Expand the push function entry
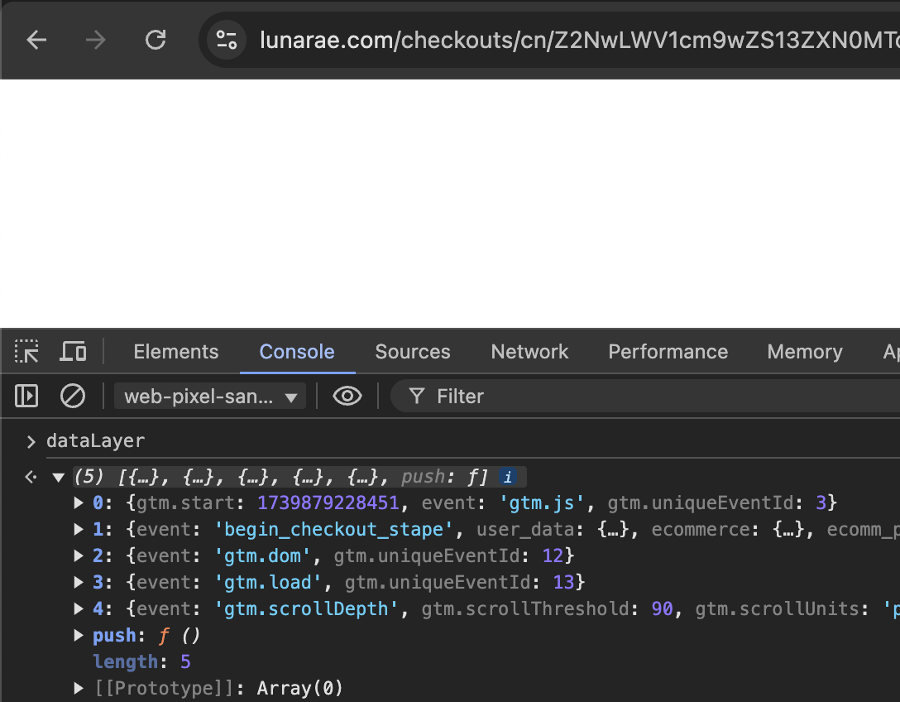 [x=79, y=636]
